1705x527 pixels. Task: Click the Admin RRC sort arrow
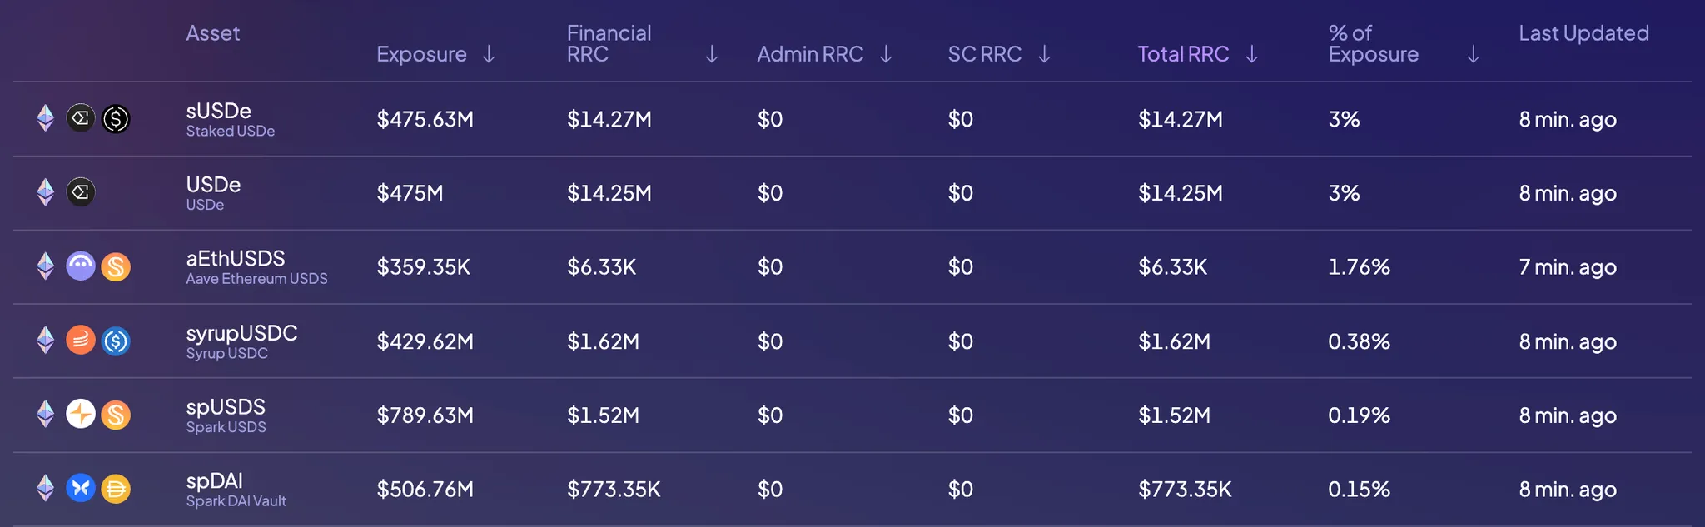tap(885, 54)
